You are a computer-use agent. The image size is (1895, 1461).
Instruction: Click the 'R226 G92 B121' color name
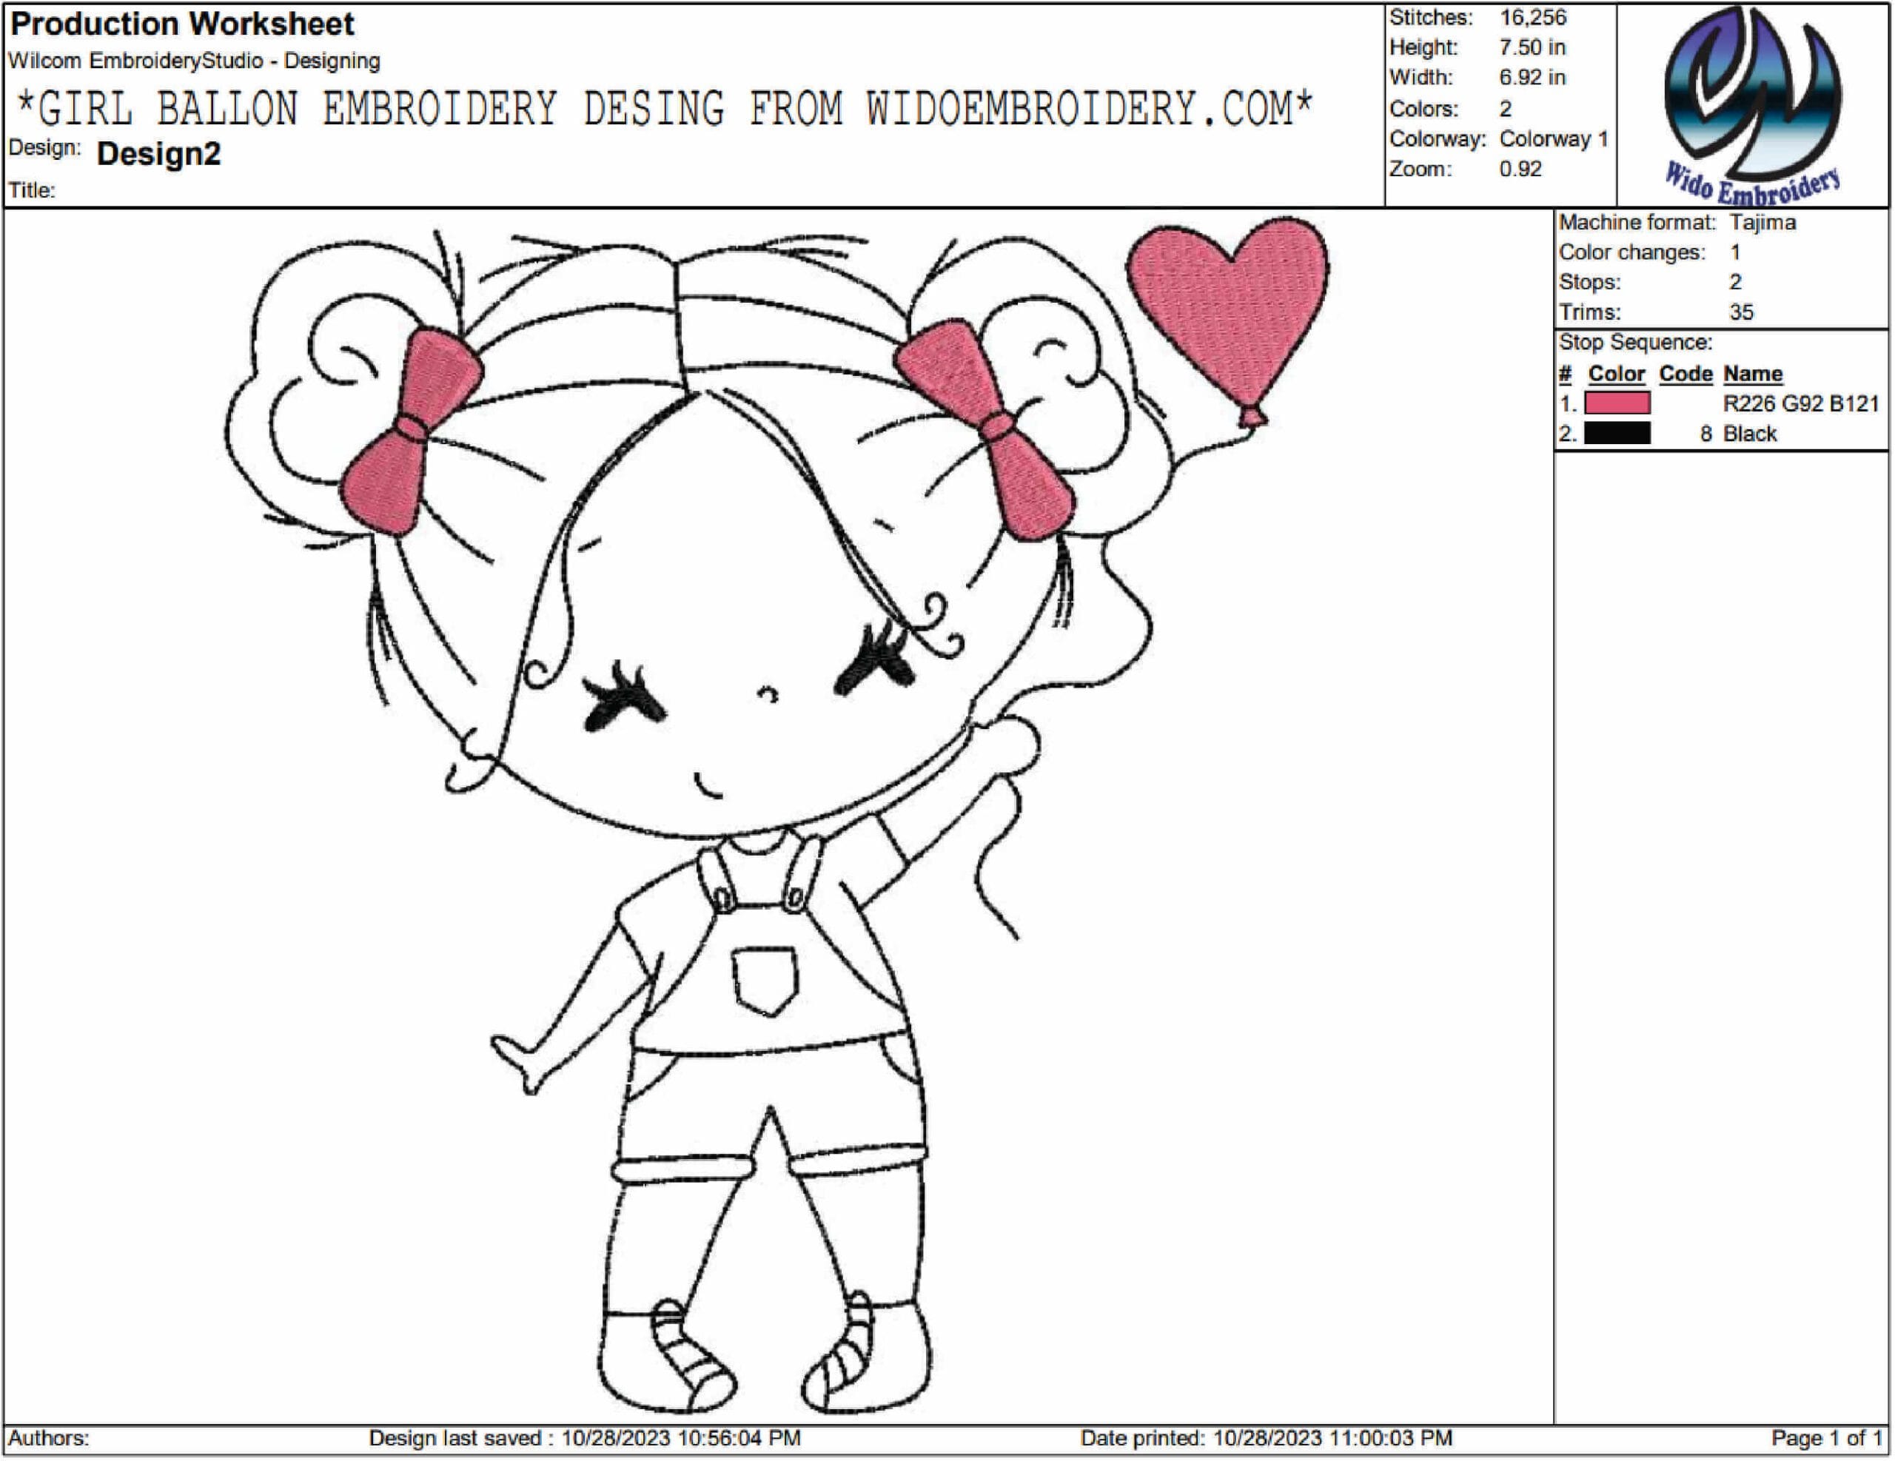pos(1800,403)
